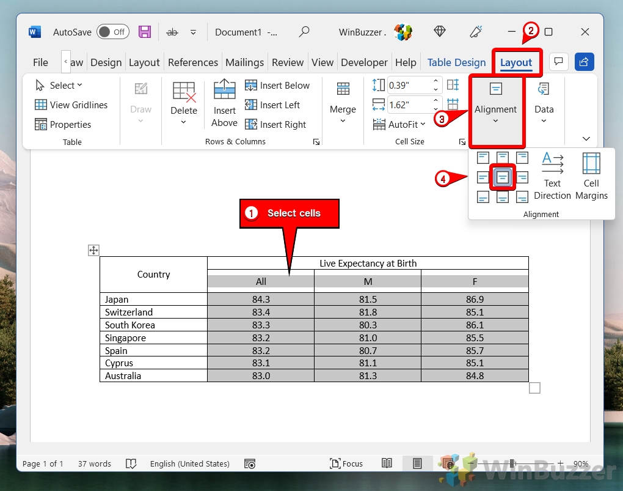Click the Save icon in title bar

145,32
